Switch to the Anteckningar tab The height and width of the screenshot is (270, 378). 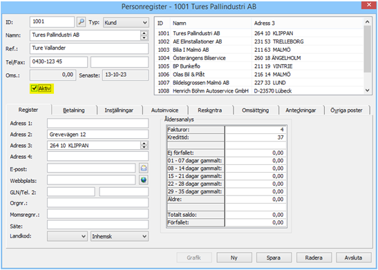click(301, 110)
